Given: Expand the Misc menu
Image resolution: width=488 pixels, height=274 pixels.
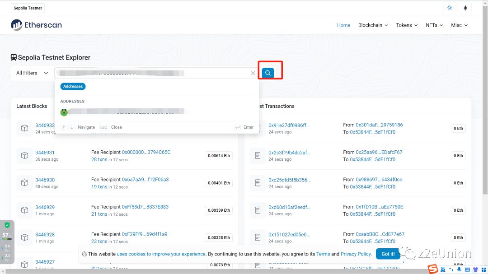Looking at the screenshot, I should tap(460, 25).
